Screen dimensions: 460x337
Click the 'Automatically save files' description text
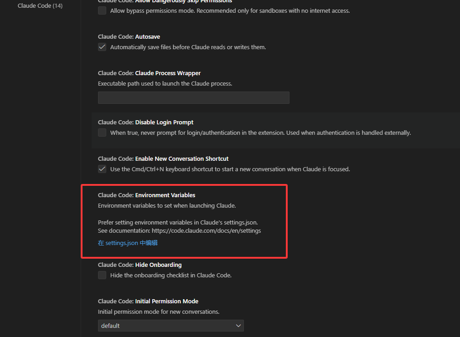(188, 47)
